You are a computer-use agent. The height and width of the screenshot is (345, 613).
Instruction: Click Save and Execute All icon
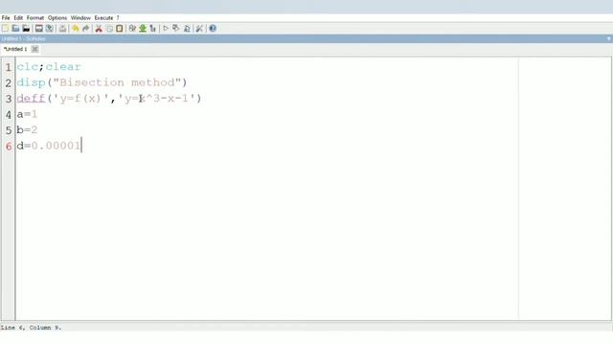(x=187, y=29)
